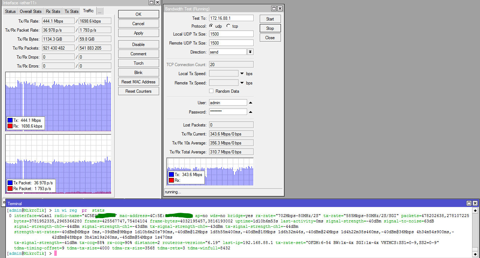This screenshot has height=258, width=480.
Task: Click Reset Counters
Action: pos(138,91)
